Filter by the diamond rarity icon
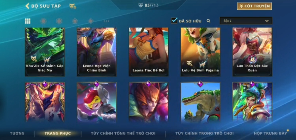Screen dimensions: 296x140 91,21
